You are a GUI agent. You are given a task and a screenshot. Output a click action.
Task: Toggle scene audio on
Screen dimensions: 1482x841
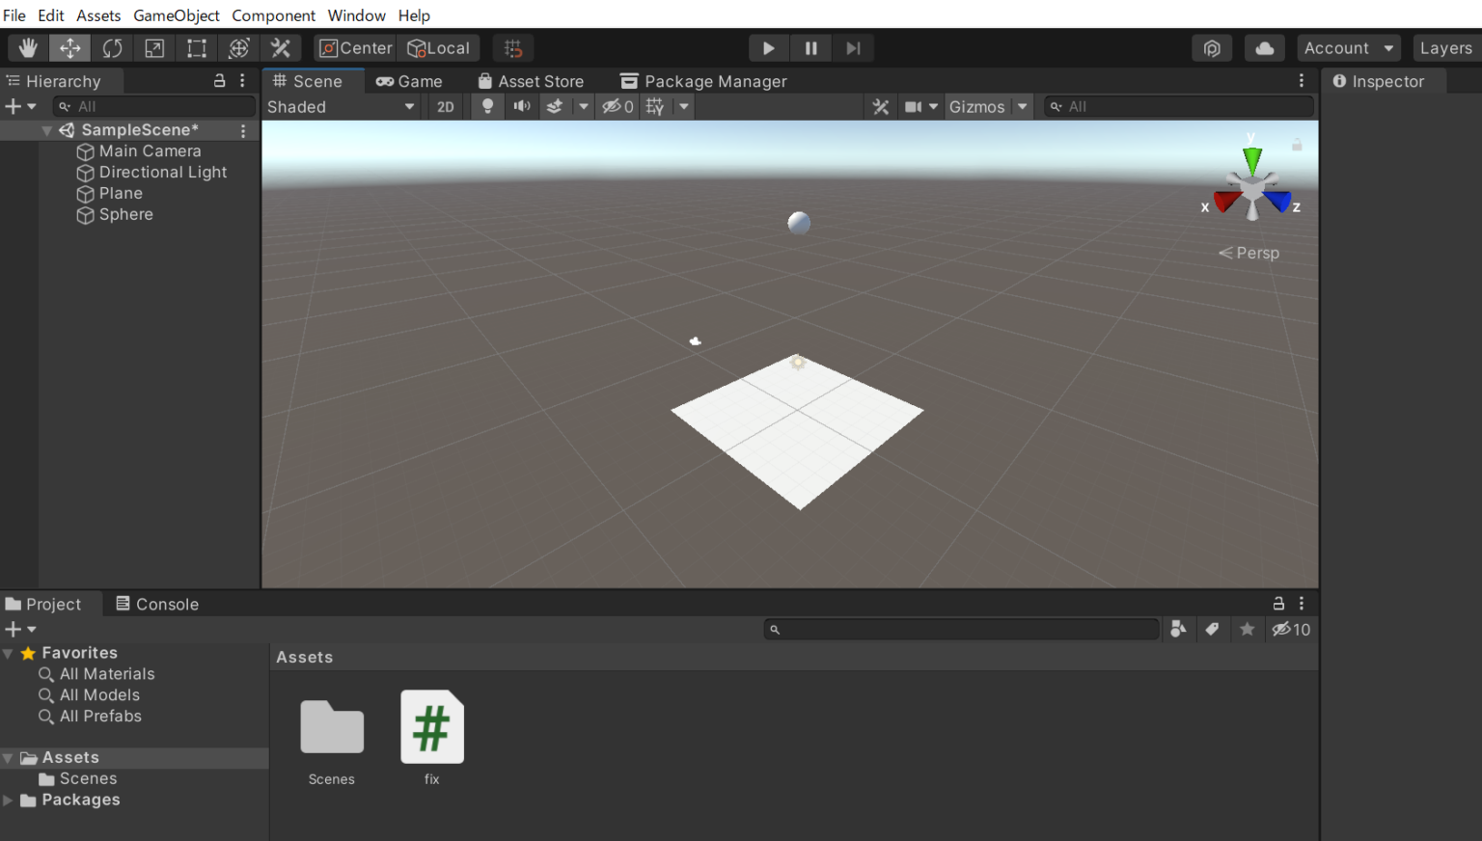522,106
